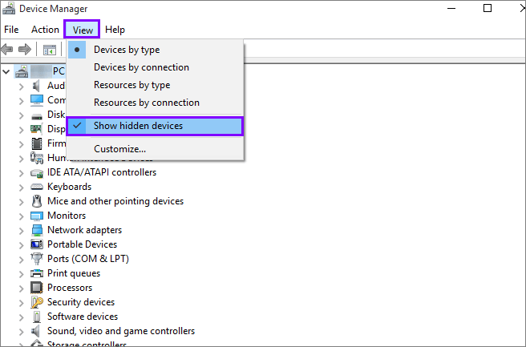Select the Software devices tree entry

coord(82,317)
